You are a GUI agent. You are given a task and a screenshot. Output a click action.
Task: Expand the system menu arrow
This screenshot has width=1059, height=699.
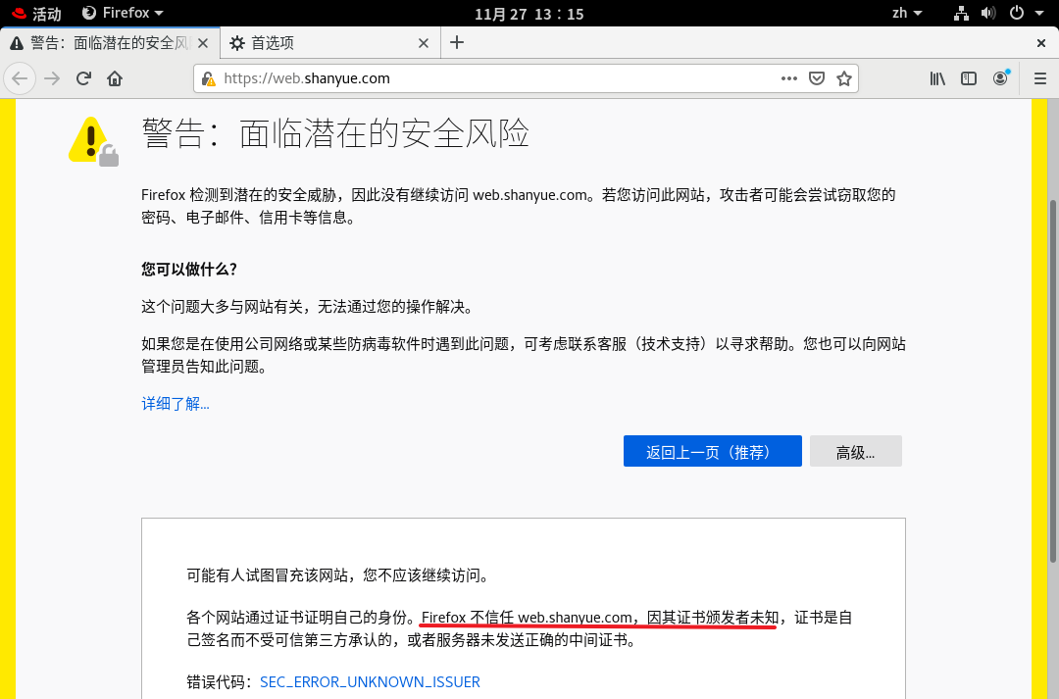1039,14
